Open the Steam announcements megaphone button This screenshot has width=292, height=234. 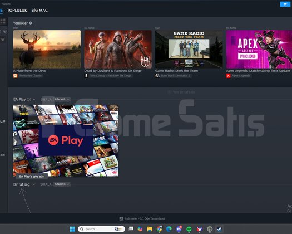285,4
